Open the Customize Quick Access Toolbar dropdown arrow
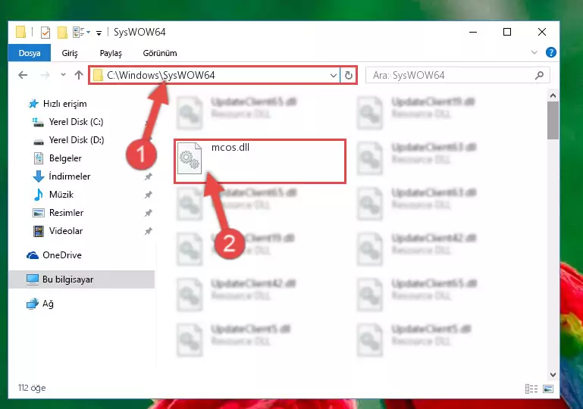The height and width of the screenshot is (409, 583). point(99,33)
